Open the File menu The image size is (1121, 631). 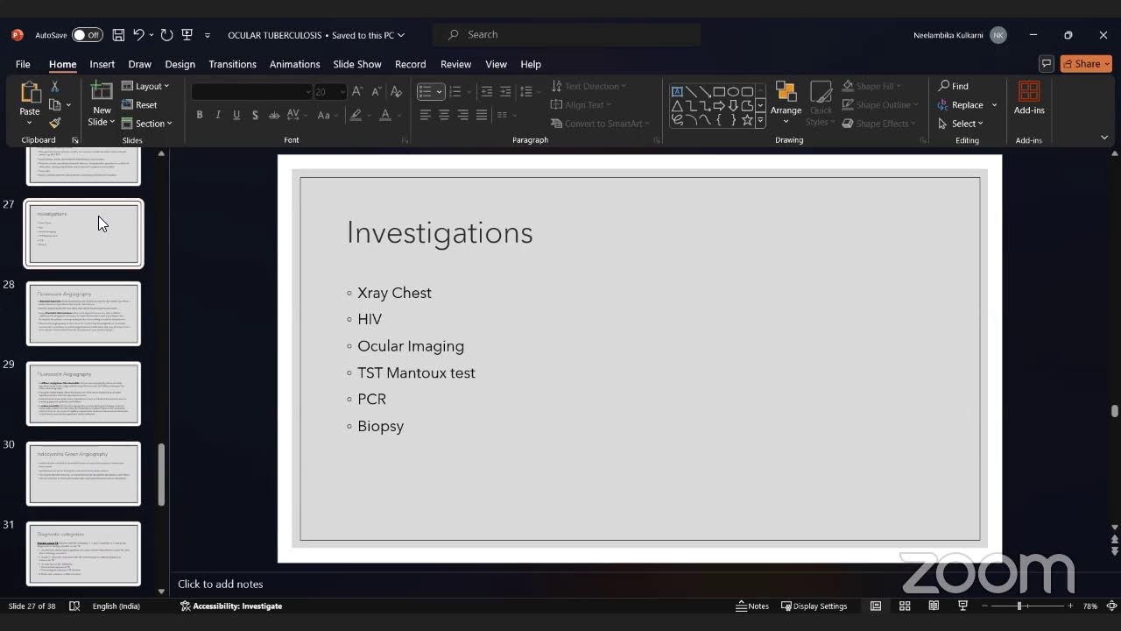pos(23,64)
